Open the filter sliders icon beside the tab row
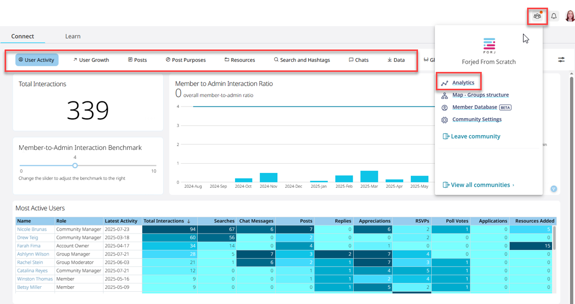Screen dimensions: 575x304 tap(561, 60)
